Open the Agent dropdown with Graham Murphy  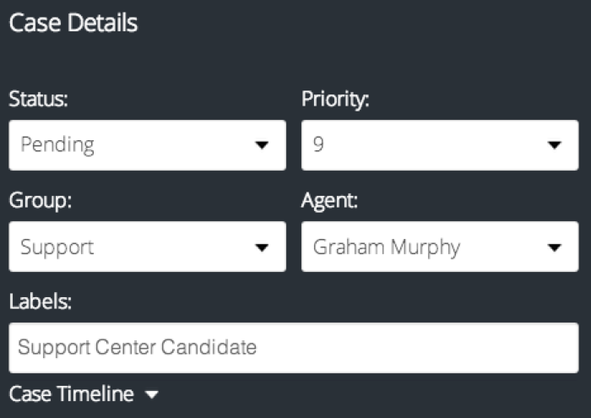click(x=439, y=247)
